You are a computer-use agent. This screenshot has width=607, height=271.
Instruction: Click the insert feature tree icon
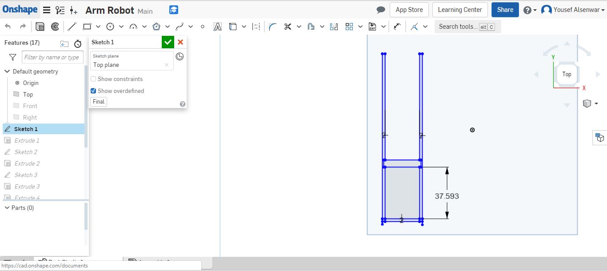[74, 10]
